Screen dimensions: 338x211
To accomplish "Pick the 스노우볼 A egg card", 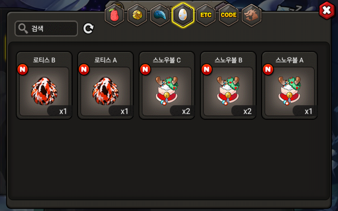I will [x=289, y=85].
